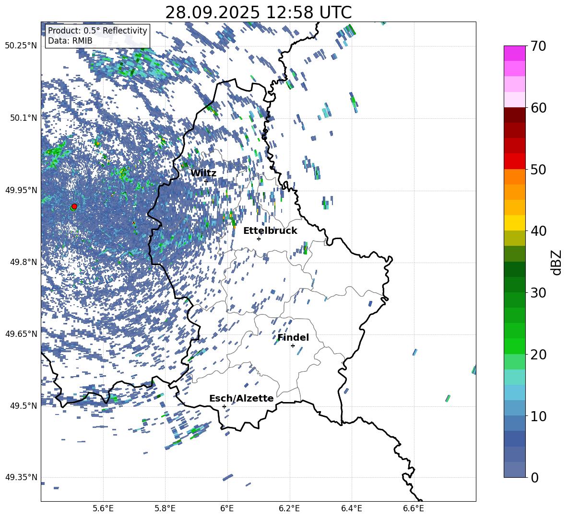Click the 6°E longitude label

[x=227, y=508]
